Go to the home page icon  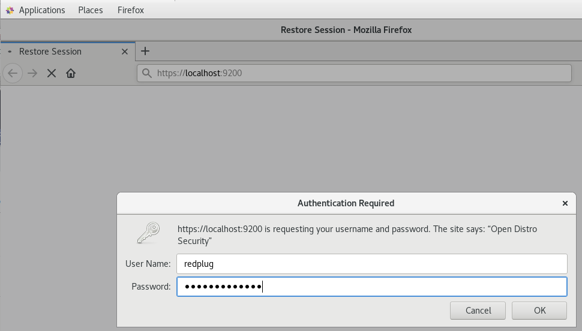(x=71, y=73)
